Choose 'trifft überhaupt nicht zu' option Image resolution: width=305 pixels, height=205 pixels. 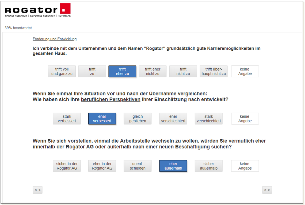[x=213, y=72]
